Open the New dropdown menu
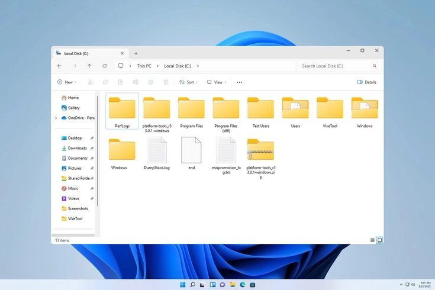Screen dimensions: 435x290 click(x=67, y=82)
